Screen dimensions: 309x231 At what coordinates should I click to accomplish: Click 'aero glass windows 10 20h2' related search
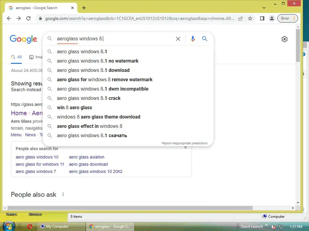click(96, 172)
